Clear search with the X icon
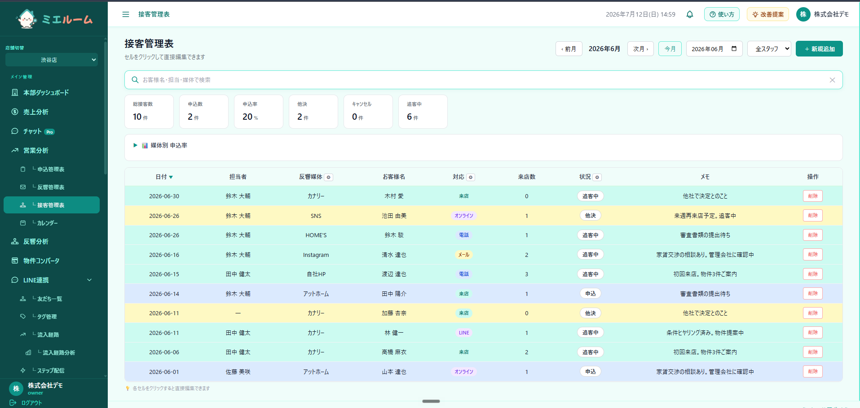The image size is (860, 408). (x=832, y=80)
